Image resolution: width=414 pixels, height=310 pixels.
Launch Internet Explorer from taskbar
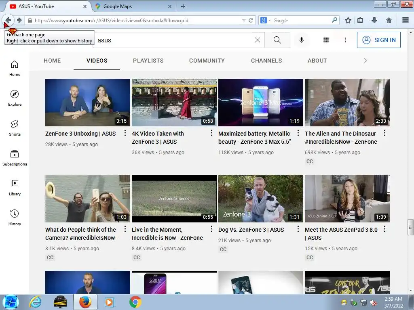(x=36, y=302)
